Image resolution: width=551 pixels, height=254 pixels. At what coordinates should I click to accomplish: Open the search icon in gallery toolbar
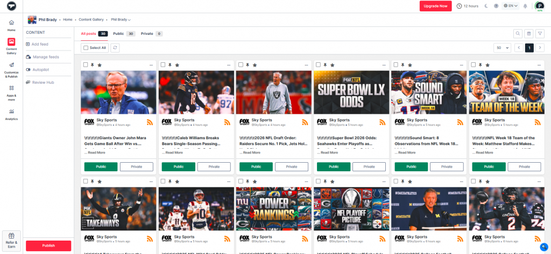[518, 33]
